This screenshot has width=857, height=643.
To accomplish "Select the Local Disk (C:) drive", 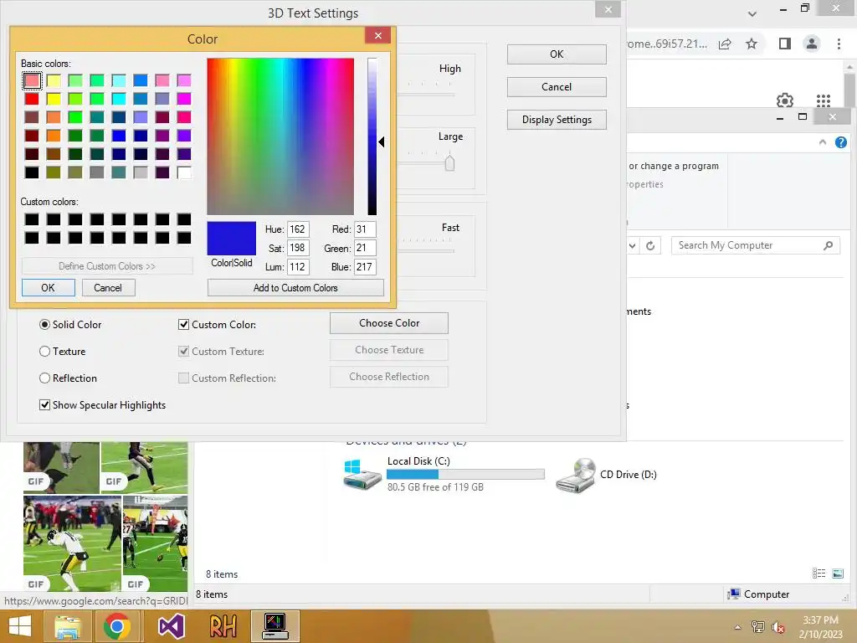I will pyautogui.click(x=444, y=474).
